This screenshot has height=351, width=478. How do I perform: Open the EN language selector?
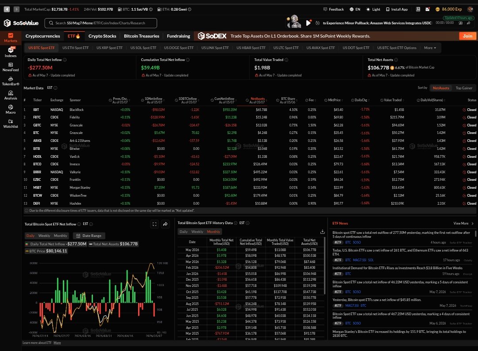(x=355, y=9)
